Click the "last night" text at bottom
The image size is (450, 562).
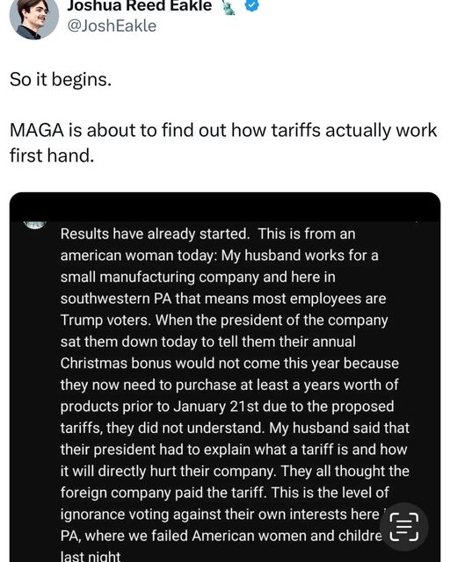(90, 556)
